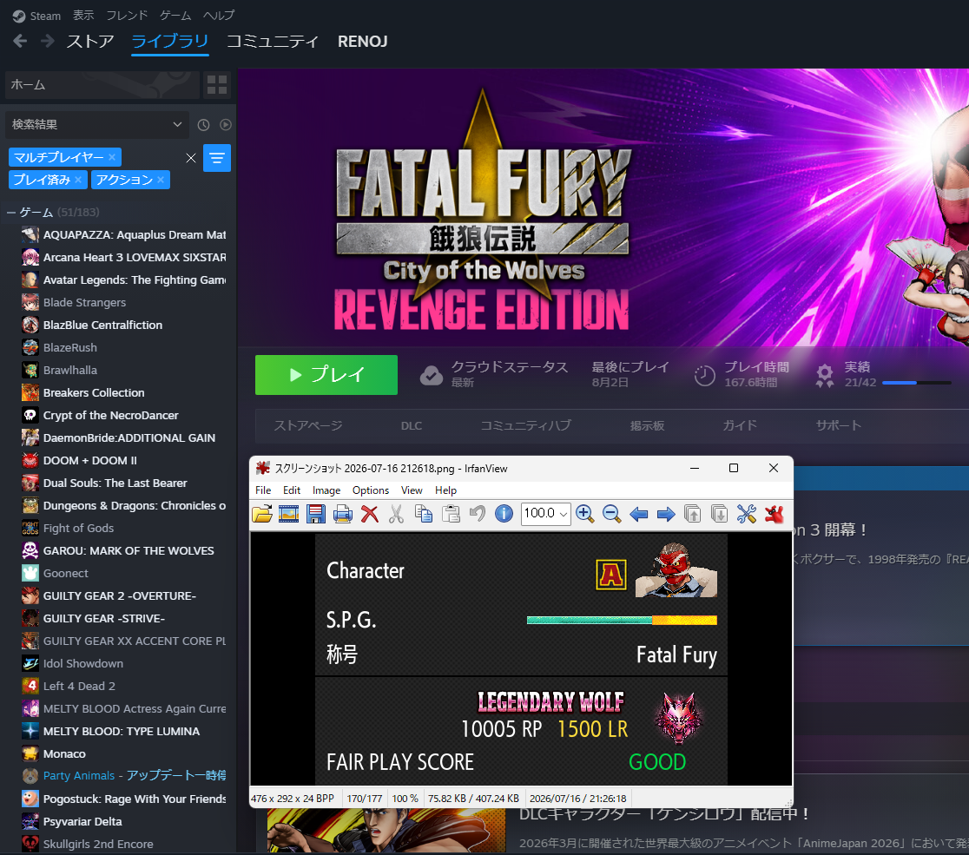This screenshot has height=855, width=969.
Task: Click the Save floppy disk icon in IrfanView
Action: pos(316,513)
